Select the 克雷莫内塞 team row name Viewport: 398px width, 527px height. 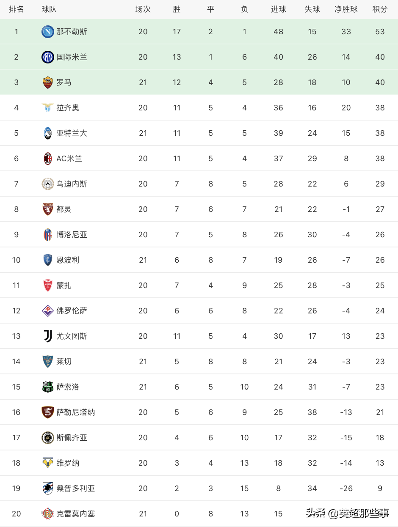coord(76,514)
